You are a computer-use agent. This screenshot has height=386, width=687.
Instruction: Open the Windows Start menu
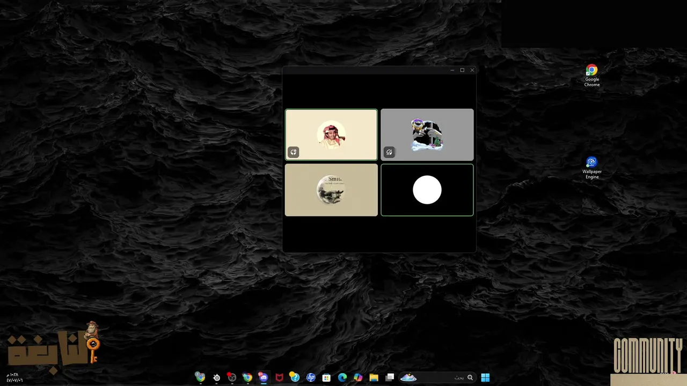[485, 377]
